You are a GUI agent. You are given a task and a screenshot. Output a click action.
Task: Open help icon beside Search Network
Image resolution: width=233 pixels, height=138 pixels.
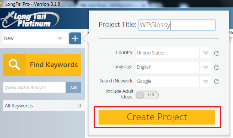[217, 81]
